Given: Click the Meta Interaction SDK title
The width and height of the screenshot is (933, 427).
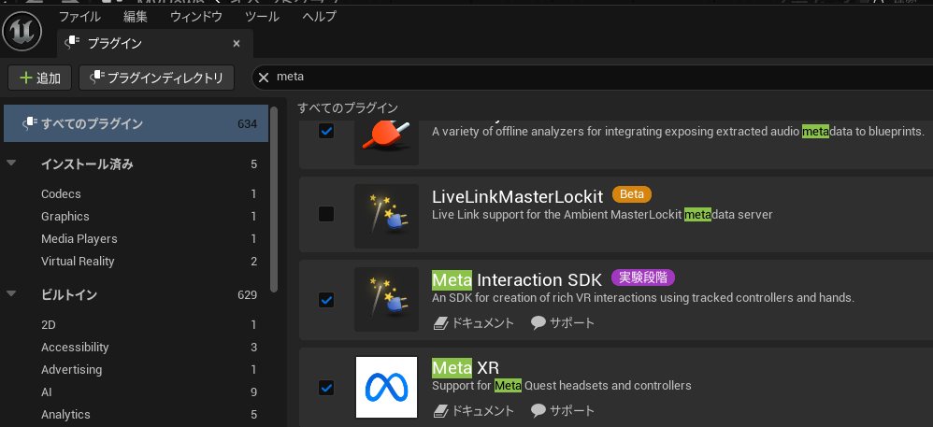Looking at the screenshot, I should tap(517, 279).
